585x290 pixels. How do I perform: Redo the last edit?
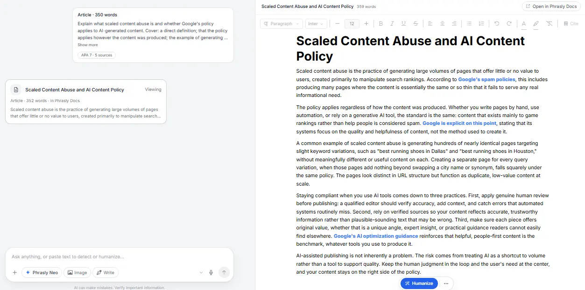tap(509, 24)
